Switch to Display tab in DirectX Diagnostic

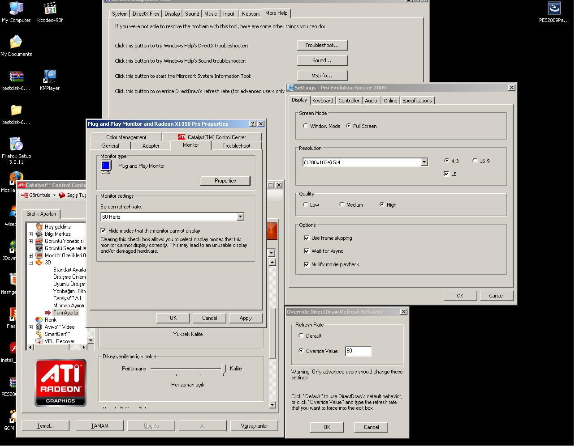pyautogui.click(x=172, y=14)
